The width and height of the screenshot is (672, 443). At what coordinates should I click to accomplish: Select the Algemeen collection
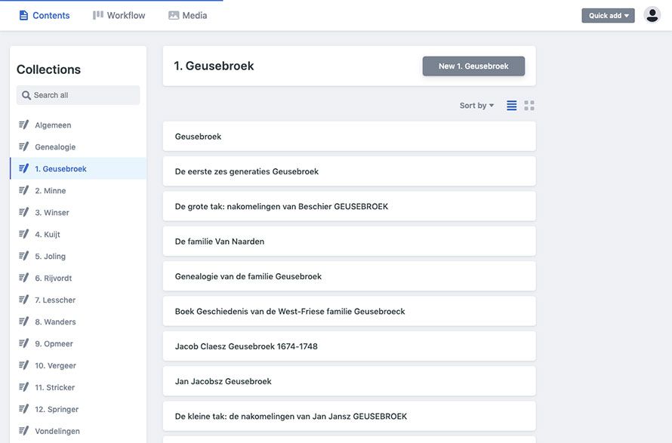tap(78, 125)
